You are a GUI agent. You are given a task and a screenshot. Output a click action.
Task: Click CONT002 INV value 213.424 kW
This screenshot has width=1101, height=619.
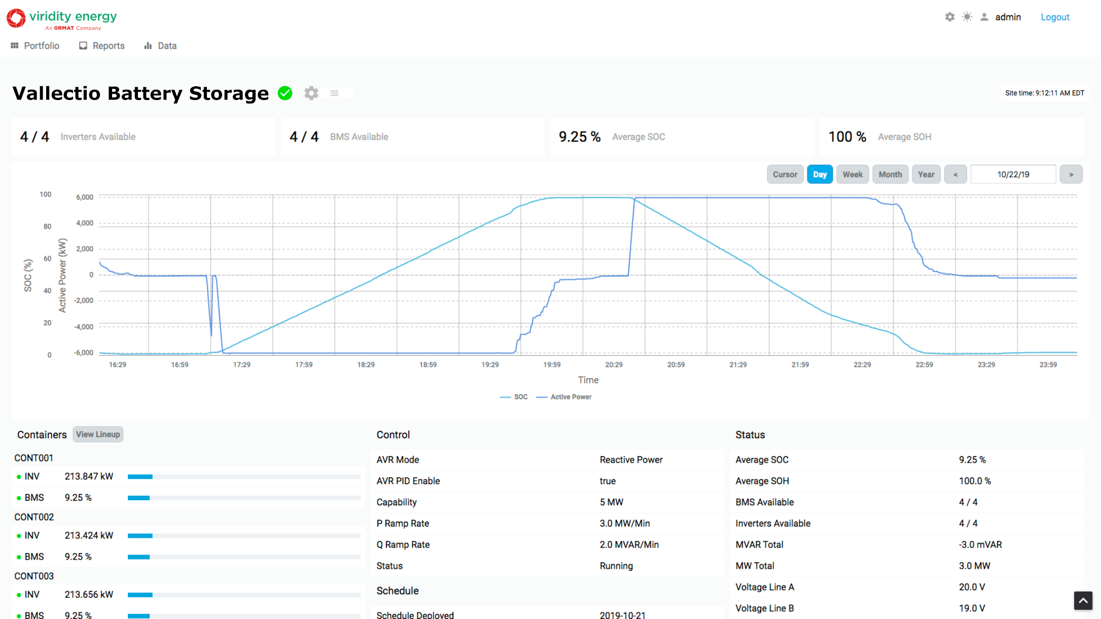[x=89, y=535]
